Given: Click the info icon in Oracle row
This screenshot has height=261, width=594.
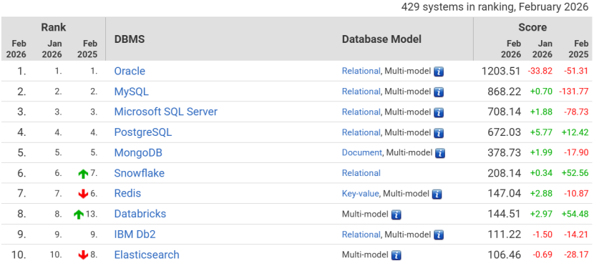Looking at the screenshot, I should (x=439, y=72).
